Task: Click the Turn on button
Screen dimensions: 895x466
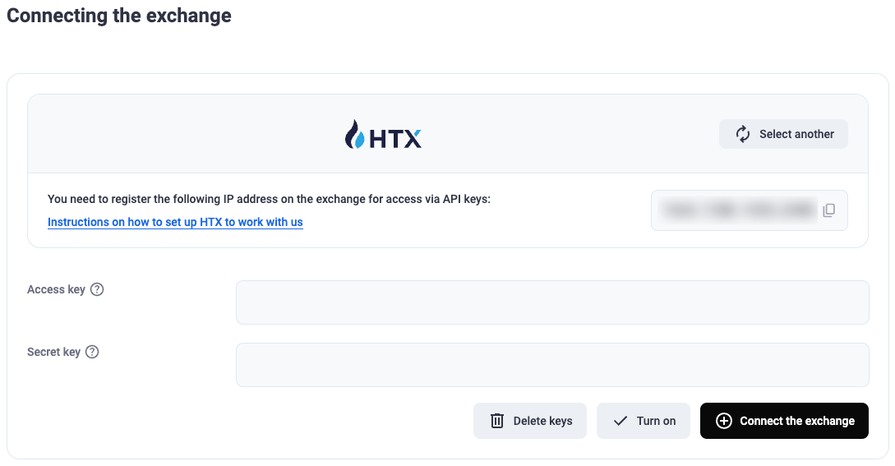Action: click(x=644, y=421)
